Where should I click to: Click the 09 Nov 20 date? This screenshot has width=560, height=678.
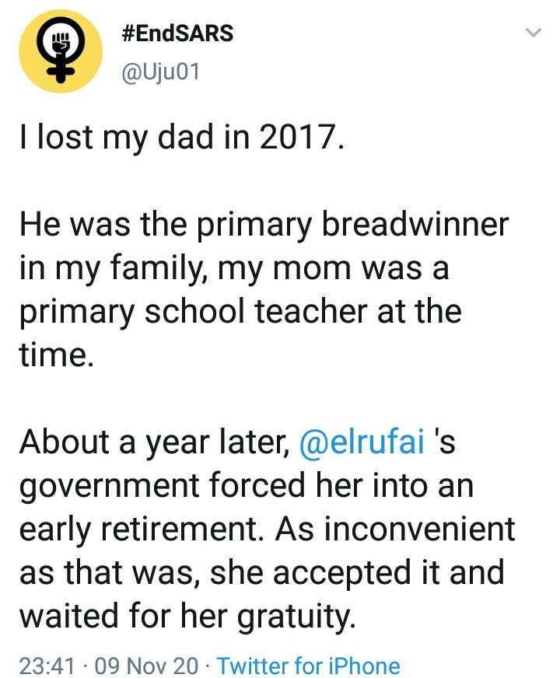pyautogui.click(x=146, y=666)
